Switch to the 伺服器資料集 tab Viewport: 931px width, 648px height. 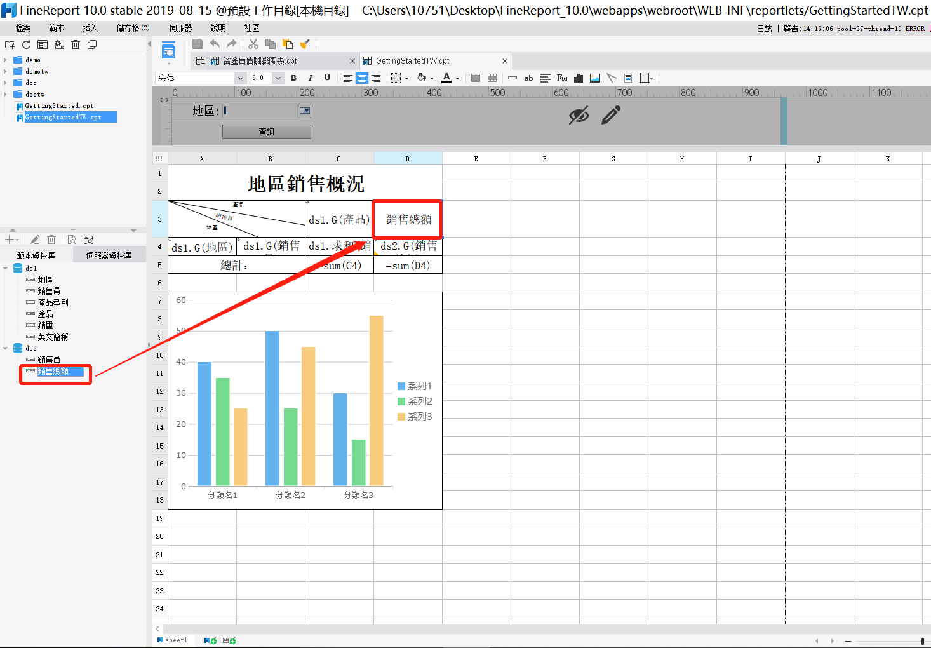tap(109, 255)
